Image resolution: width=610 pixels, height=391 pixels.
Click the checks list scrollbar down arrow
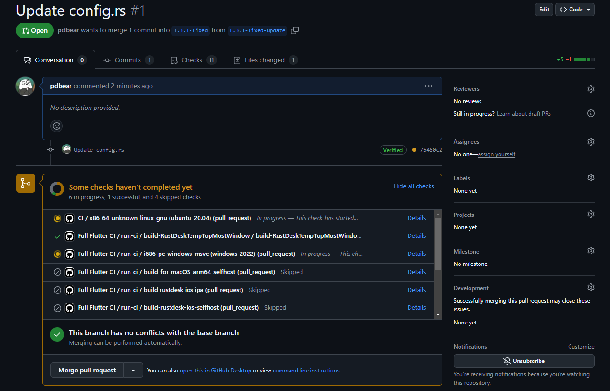438,315
